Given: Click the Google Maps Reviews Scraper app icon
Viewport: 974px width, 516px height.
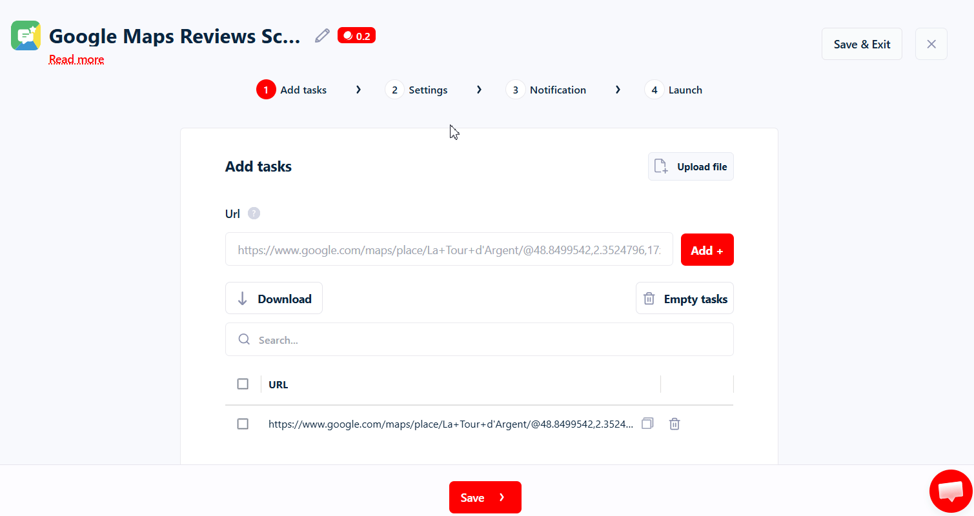Looking at the screenshot, I should (26, 35).
